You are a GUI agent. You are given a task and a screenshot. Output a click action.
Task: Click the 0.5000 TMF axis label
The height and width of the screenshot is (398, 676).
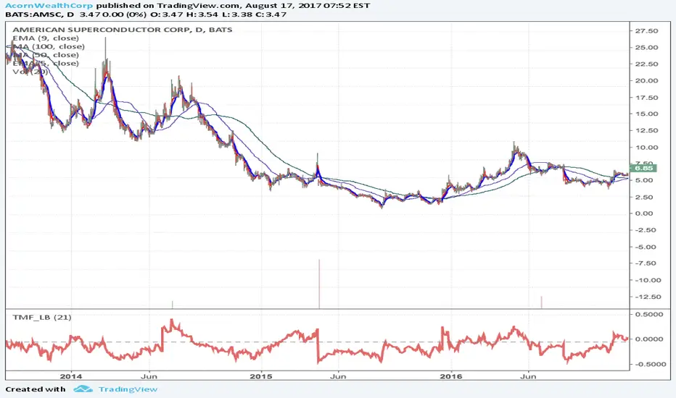coord(649,315)
